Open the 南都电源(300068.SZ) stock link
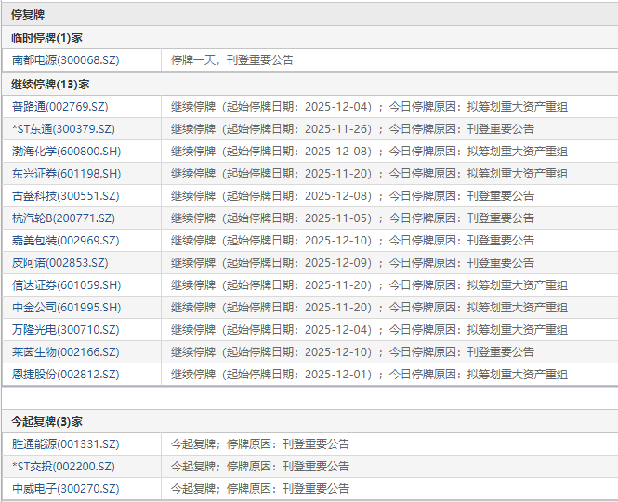The height and width of the screenshot is (502, 618). tap(66, 60)
